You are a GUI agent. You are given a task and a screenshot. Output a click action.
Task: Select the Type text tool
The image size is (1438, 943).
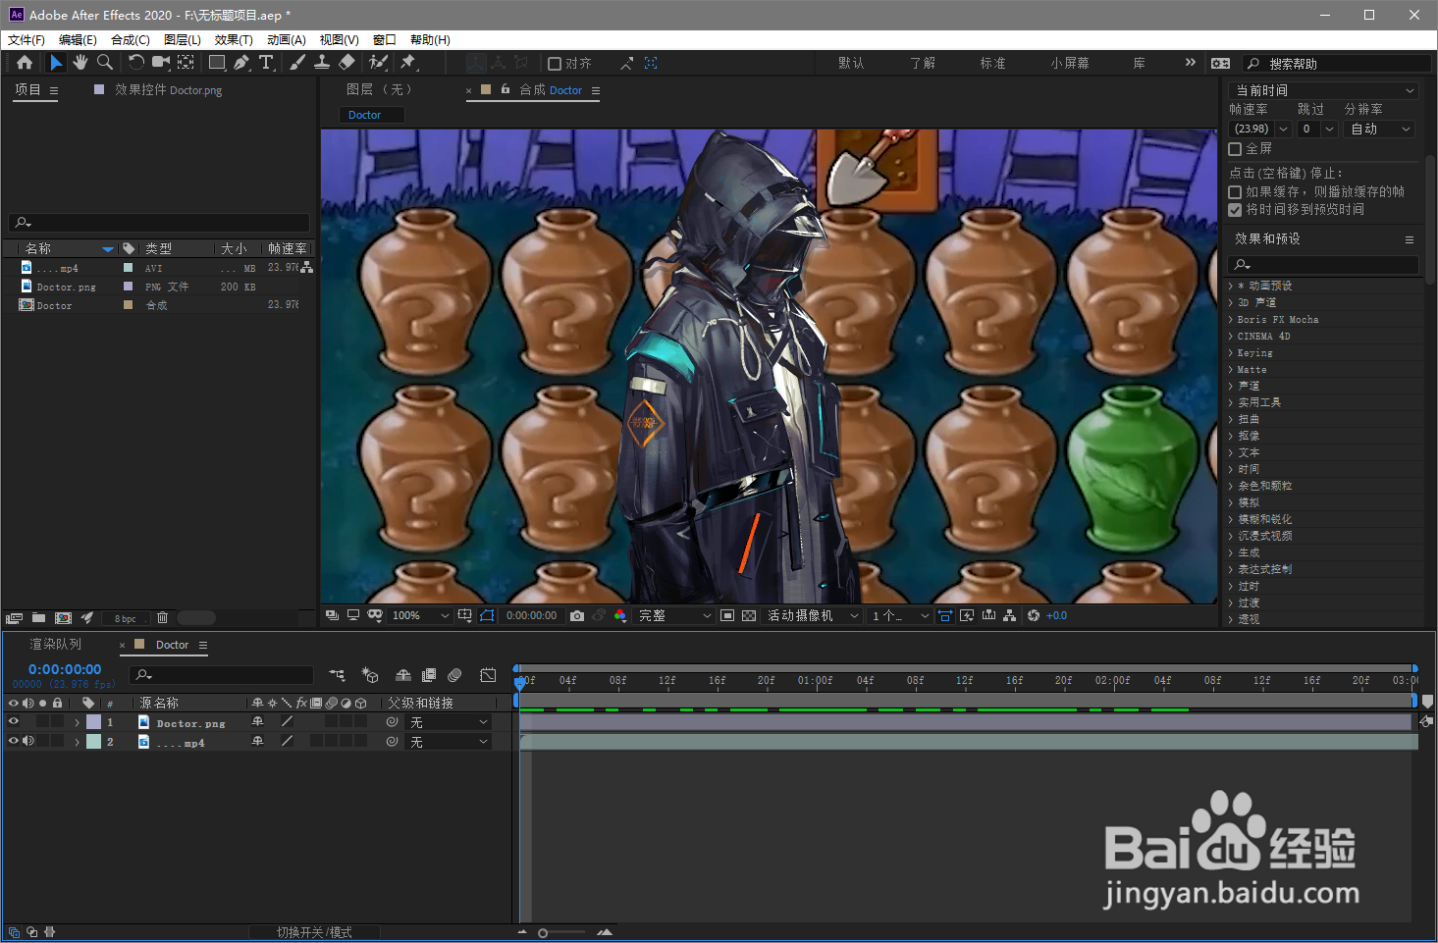click(266, 63)
